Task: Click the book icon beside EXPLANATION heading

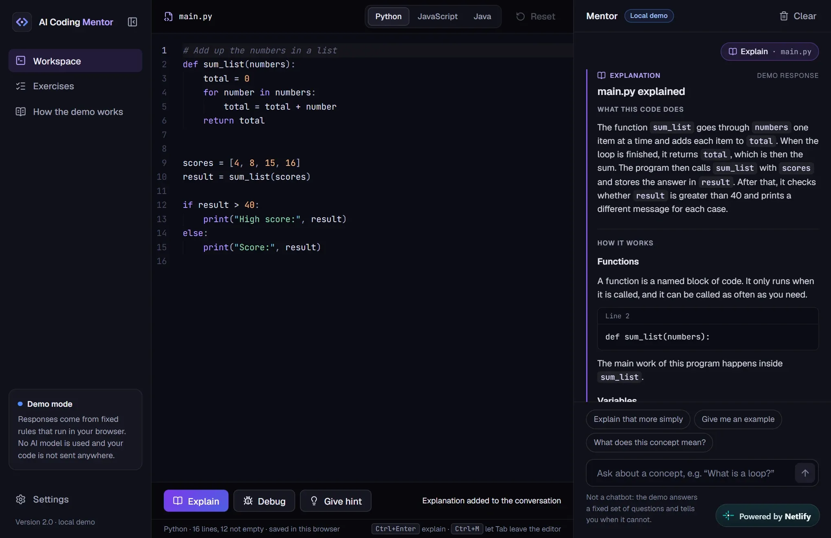Action: (601, 75)
